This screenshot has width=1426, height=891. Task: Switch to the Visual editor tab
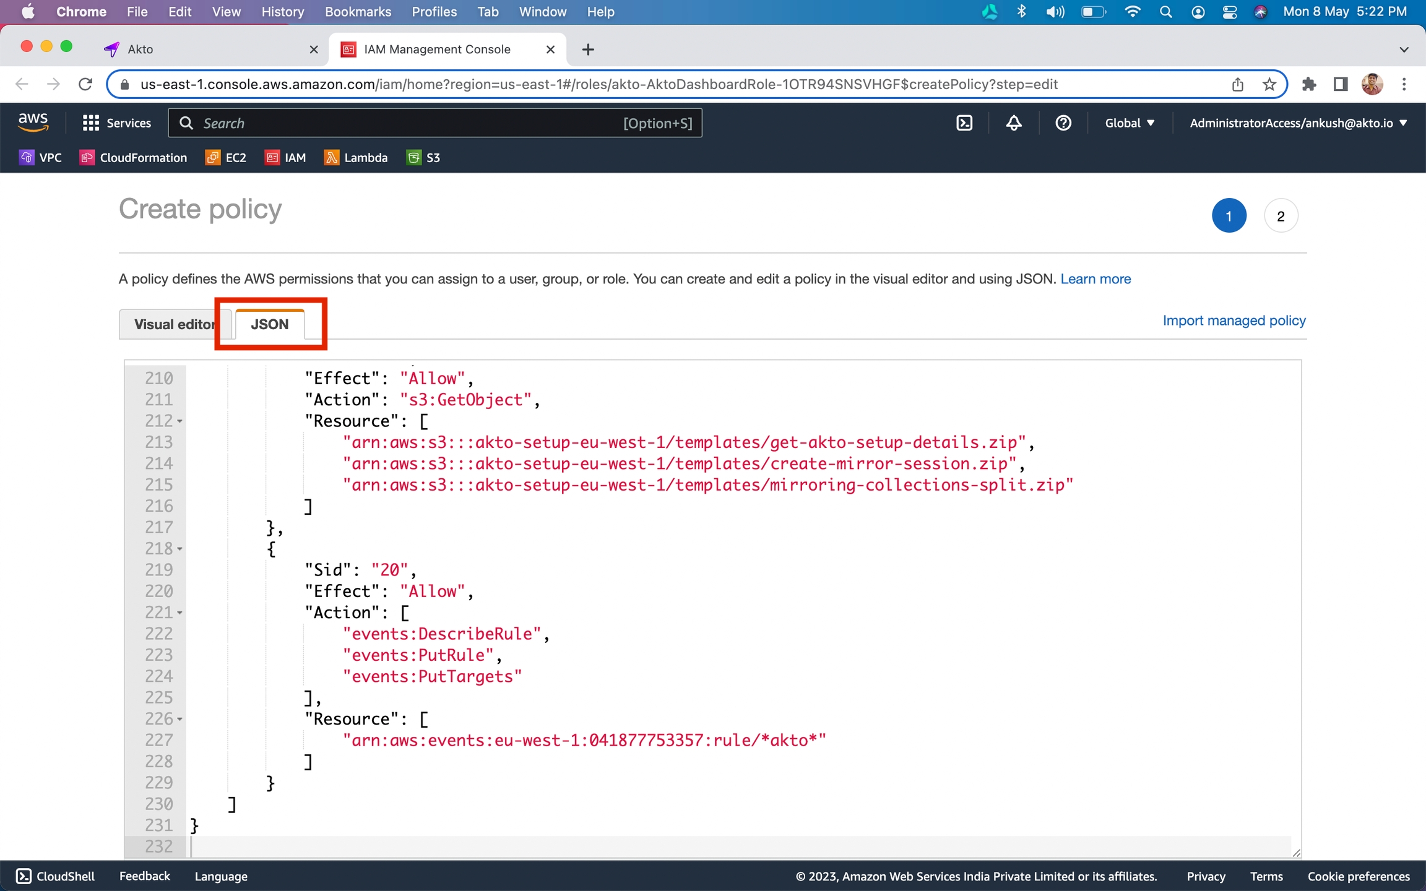coord(173,324)
